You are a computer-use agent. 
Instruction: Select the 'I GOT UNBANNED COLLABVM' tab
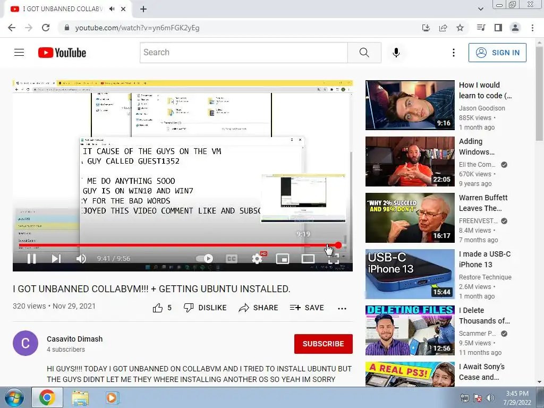(x=63, y=9)
